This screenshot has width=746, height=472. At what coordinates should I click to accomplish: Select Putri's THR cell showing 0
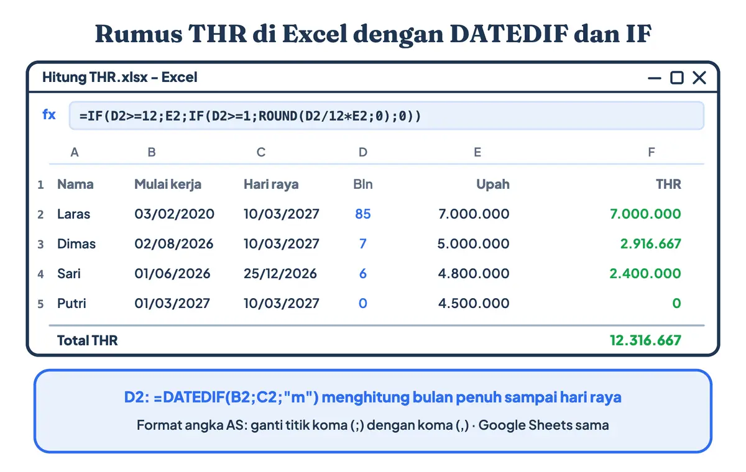pos(677,304)
